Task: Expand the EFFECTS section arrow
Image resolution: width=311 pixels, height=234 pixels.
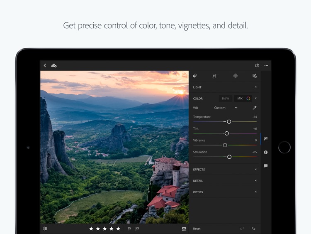Action: (256, 170)
